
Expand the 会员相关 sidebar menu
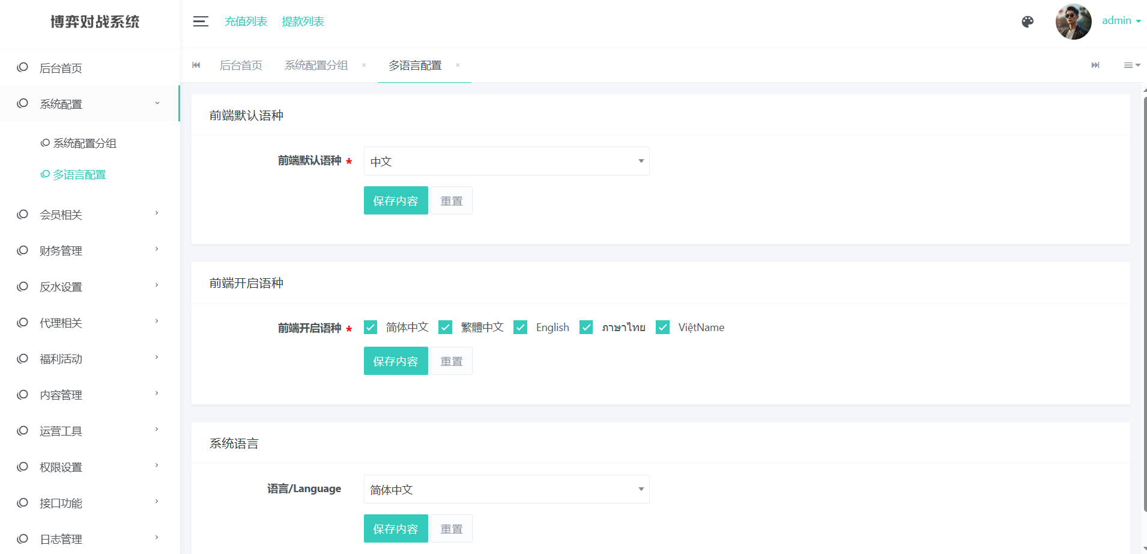coord(90,215)
